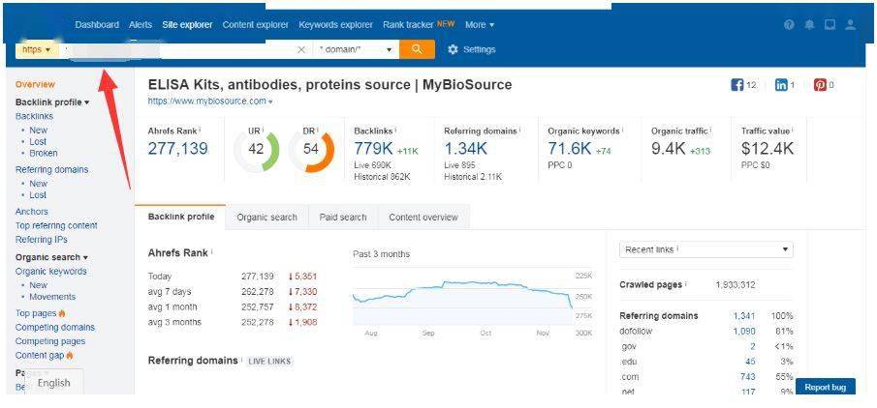Open the help question mark icon
The height and width of the screenshot is (408, 877).
pos(789,24)
